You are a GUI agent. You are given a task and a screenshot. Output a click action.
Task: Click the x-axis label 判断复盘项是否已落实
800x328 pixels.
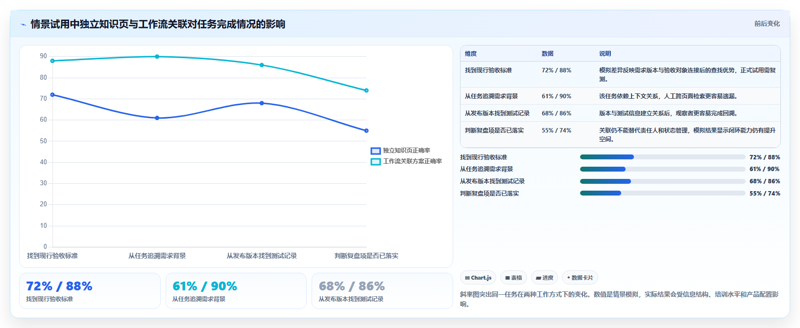366,256
